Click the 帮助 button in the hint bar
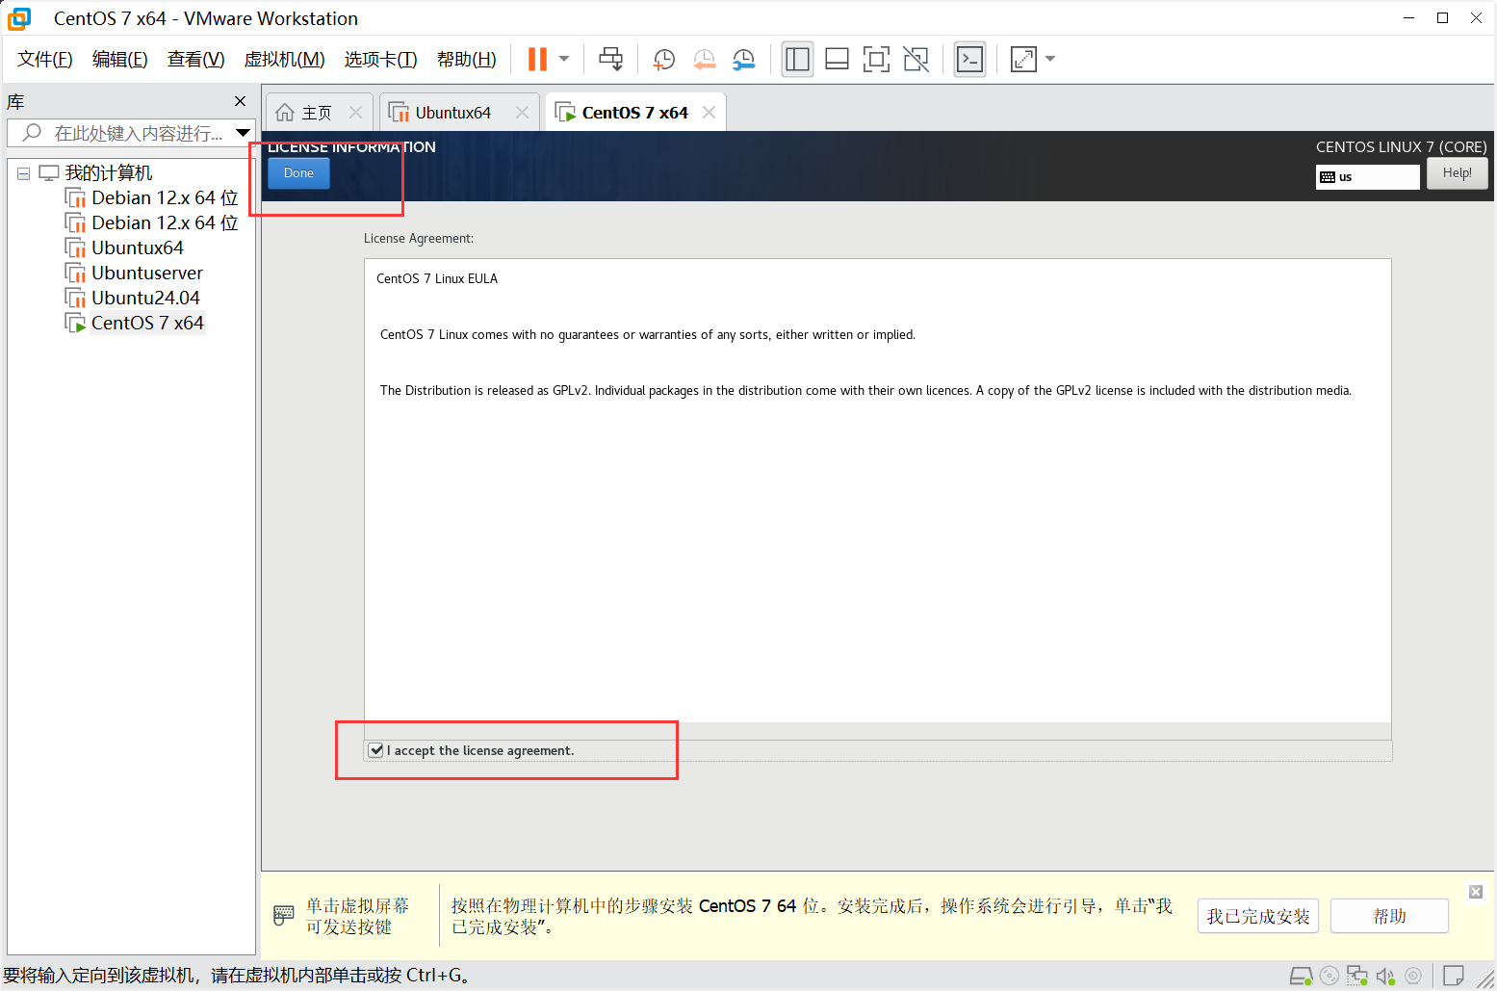 1389,917
